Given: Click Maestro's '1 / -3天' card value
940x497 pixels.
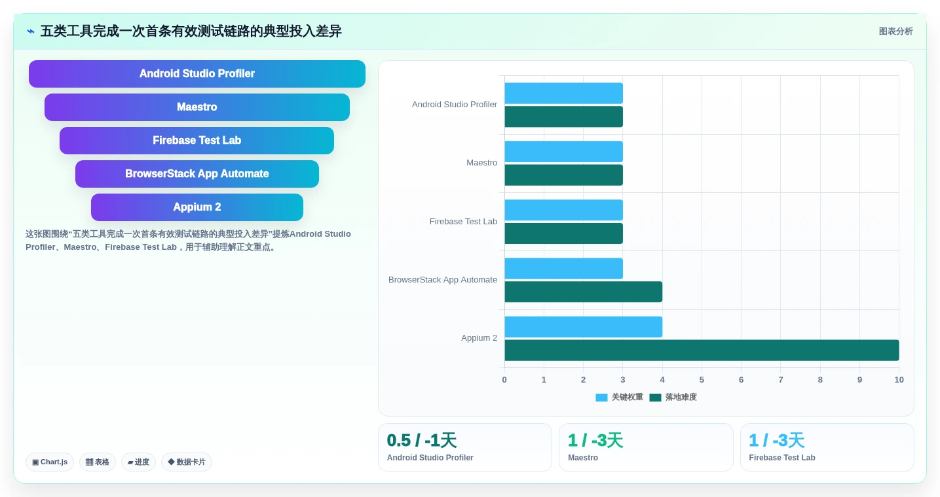Looking at the screenshot, I should [595, 440].
